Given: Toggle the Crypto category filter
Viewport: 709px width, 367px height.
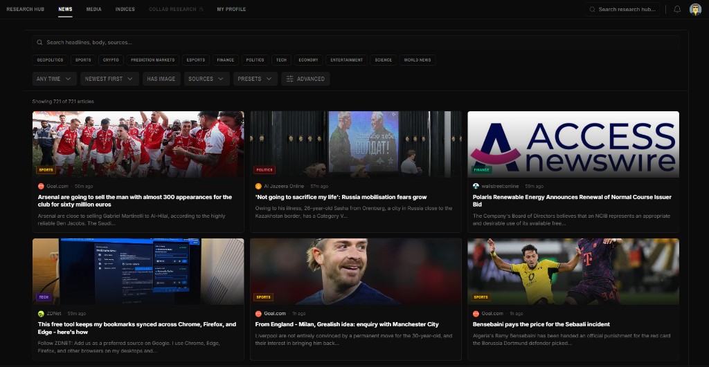Looking at the screenshot, I should tap(111, 60).
